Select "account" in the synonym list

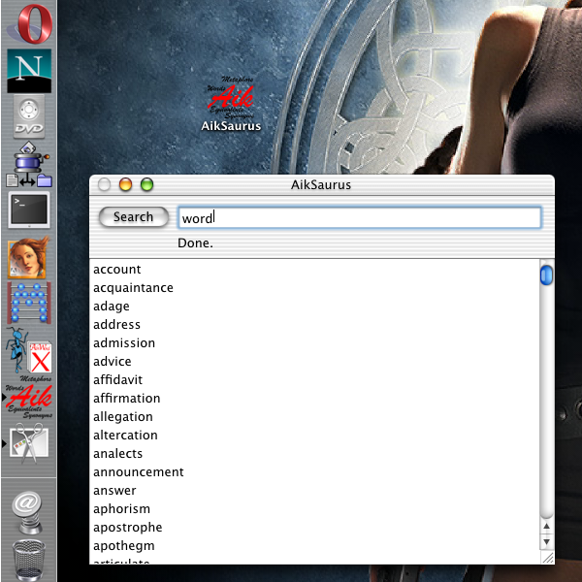(x=117, y=270)
